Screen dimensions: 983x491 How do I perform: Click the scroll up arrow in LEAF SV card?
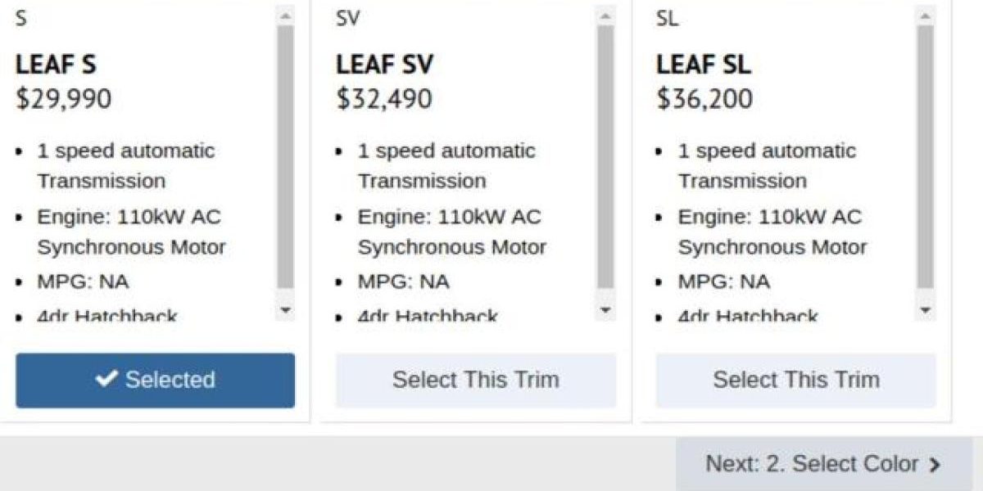tap(605, 16)
